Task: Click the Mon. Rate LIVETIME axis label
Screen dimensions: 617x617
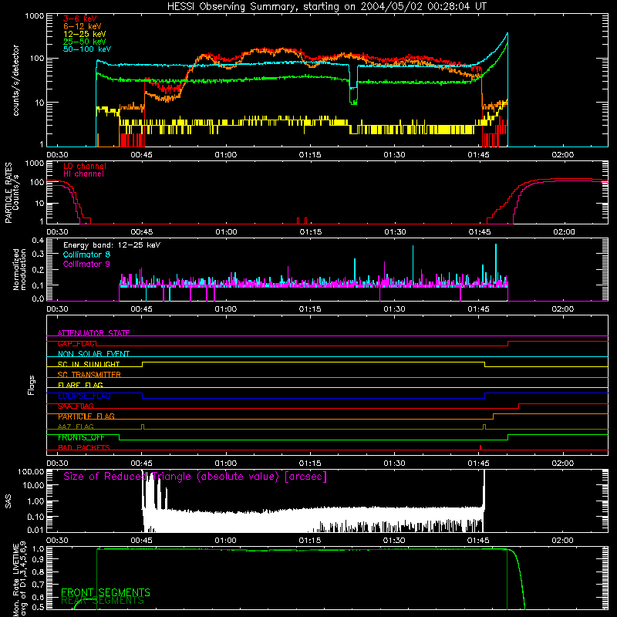Action: 19,579
